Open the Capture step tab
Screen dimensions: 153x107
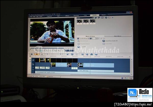tap(49, 16)
